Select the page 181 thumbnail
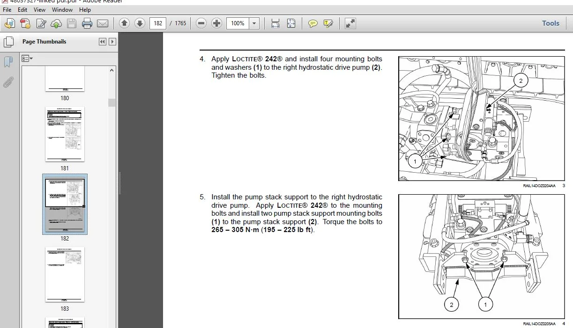The height and width of the screenshot is (328, 573). click(x=65, y=134)
